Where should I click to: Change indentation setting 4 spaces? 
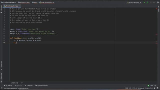141,88
